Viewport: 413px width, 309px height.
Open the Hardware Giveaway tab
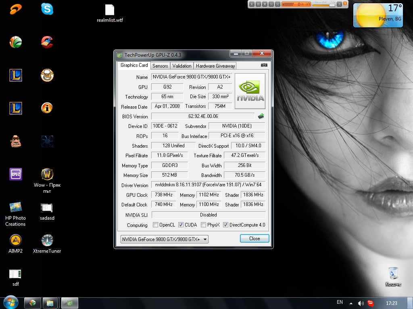pos(215,66)
